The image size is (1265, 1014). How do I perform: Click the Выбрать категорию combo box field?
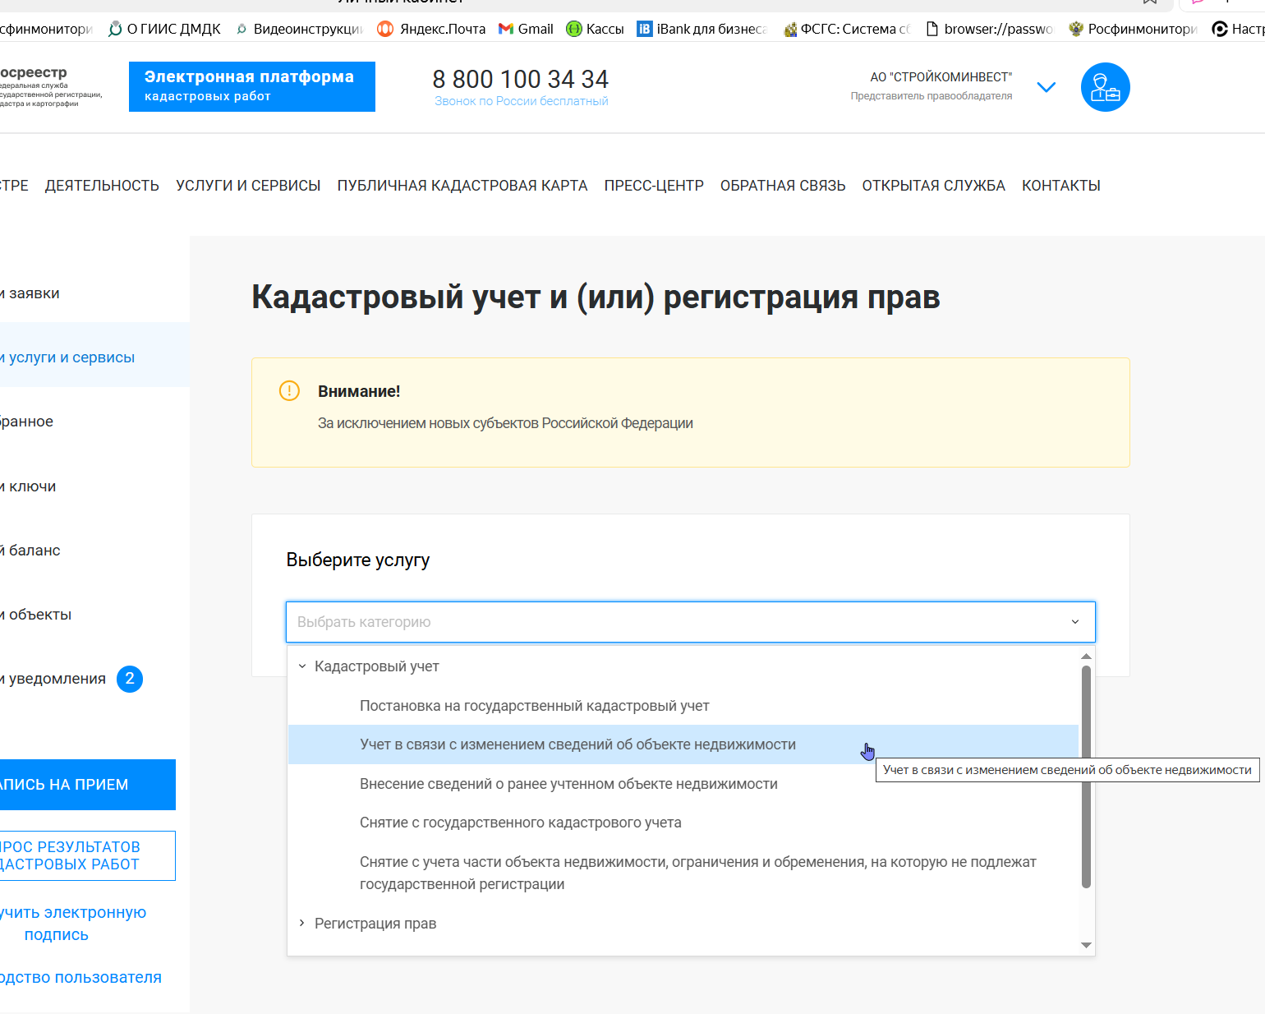click(690, 622)
